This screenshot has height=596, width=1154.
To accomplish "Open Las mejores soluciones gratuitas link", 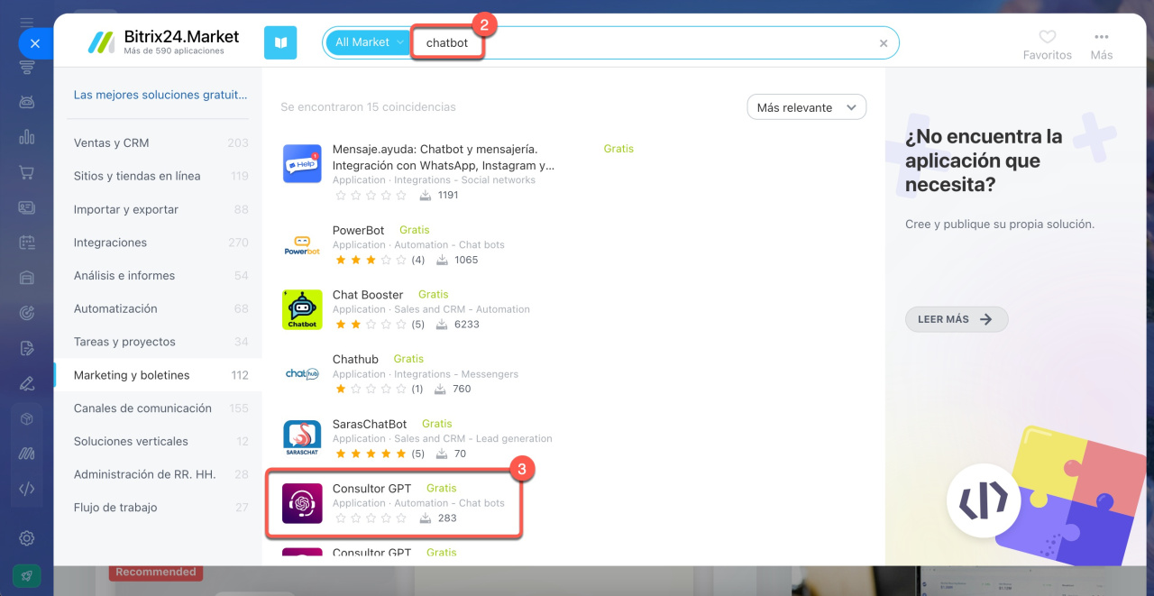I will click(x=160, y=94).
